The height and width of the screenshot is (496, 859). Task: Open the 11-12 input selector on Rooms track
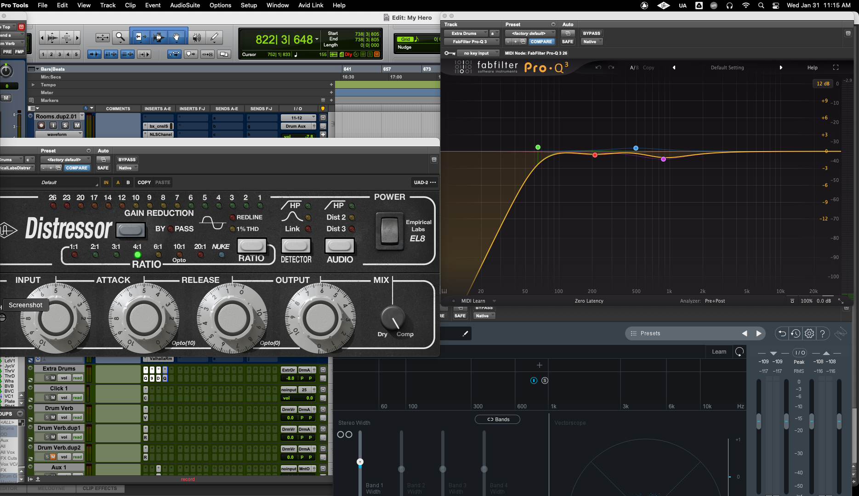299,118
